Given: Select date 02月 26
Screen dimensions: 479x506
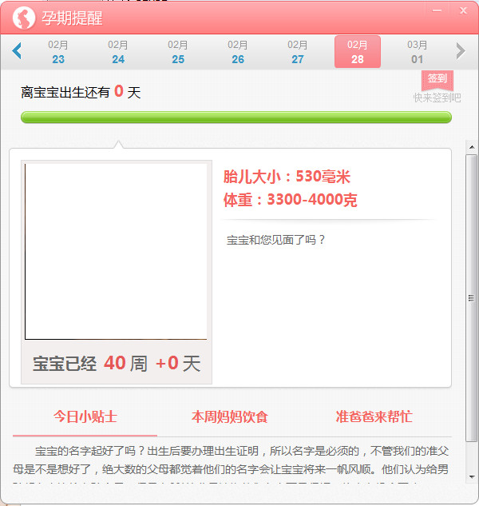Looking at the screenshot, I should (238, 52).
